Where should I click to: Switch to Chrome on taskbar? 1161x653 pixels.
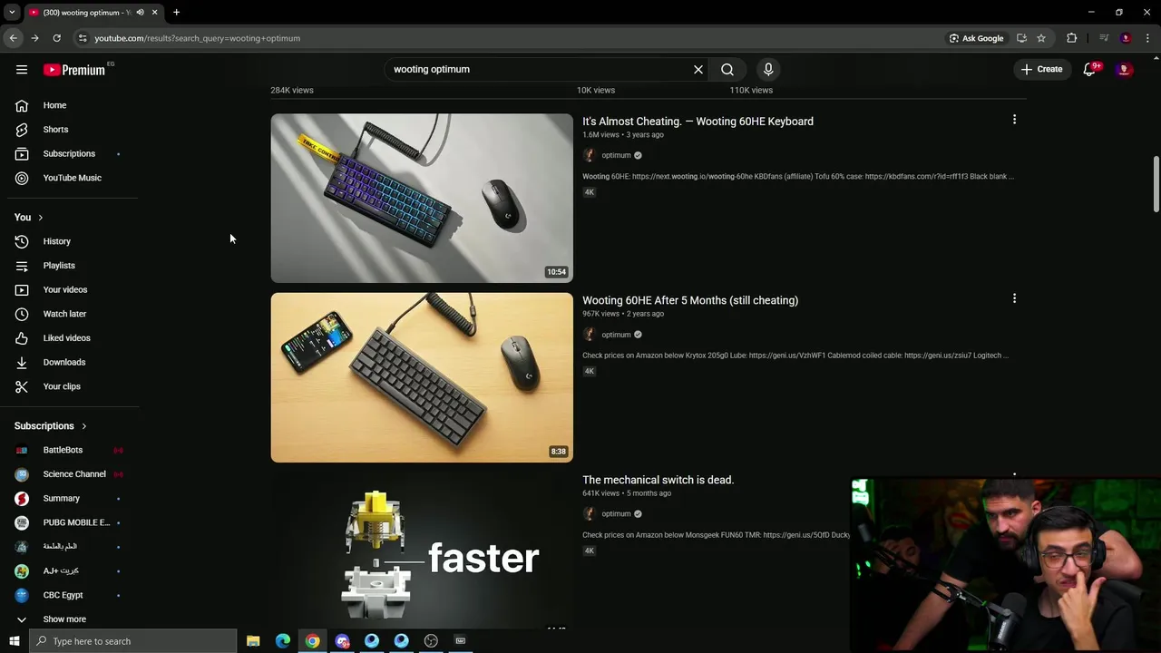point(312,641)
